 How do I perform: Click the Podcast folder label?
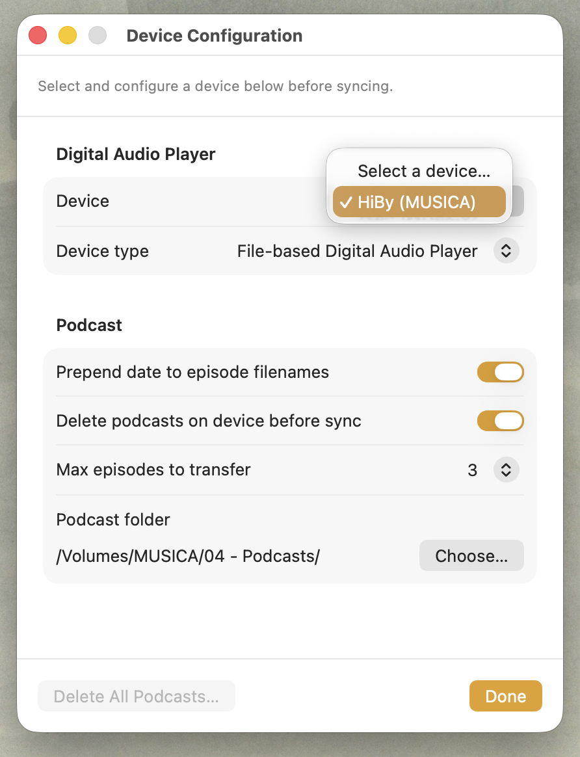[113, 520]
